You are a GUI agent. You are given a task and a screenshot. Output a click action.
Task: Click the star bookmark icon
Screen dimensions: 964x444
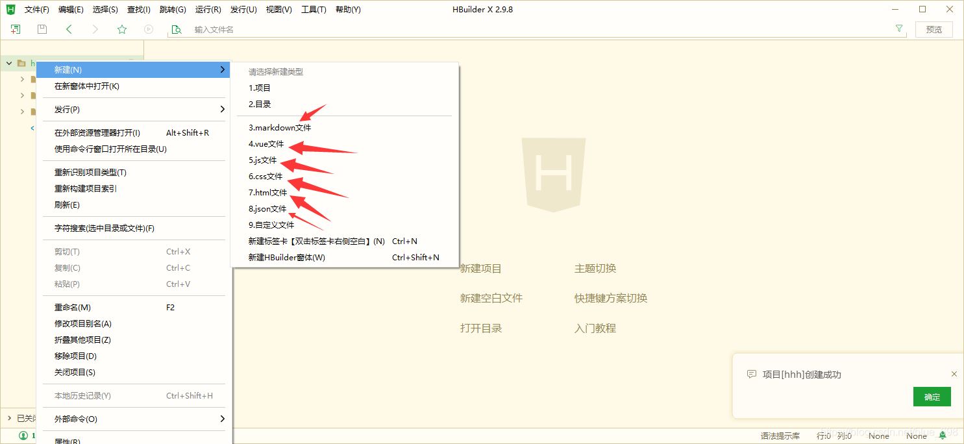click(122, 29)
